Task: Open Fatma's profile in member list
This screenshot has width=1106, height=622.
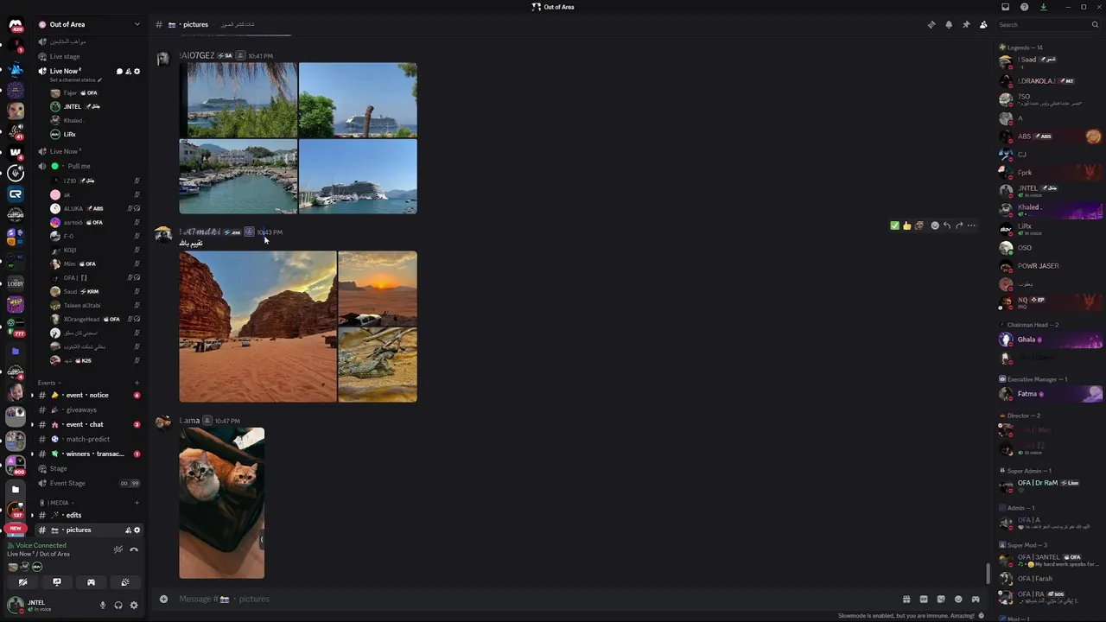Action: (1051, 394)
